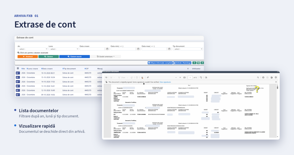The width and height of the screenshot is (294, 155).
Task: Sort table by Tip document column
Action: (69, 69)
